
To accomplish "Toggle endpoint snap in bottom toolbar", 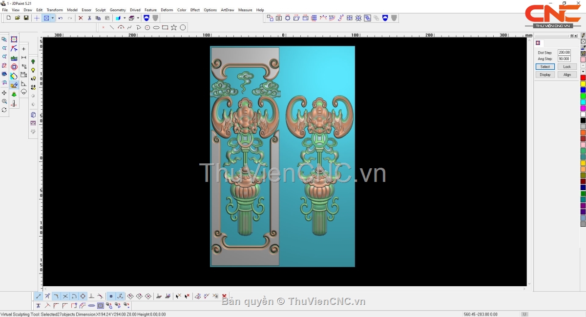I will (x=39, y=296).
